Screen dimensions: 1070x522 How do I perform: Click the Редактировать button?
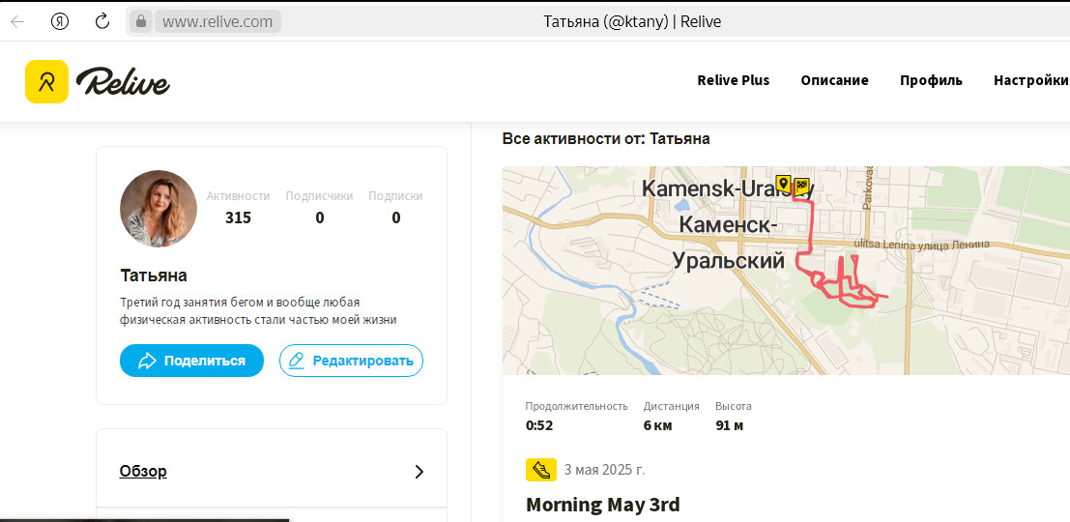(x=352, y=361)
